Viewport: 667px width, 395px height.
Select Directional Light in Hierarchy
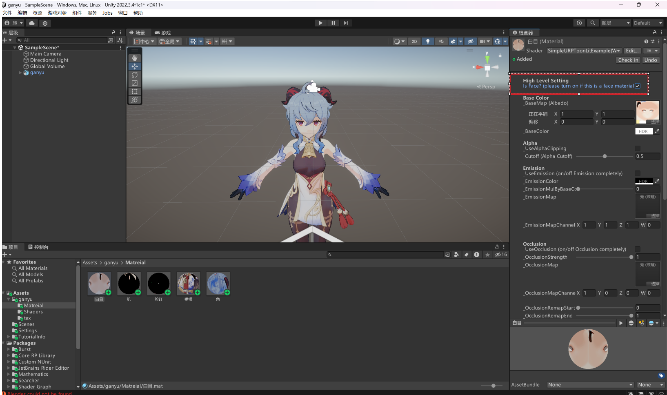pos(49,60)
